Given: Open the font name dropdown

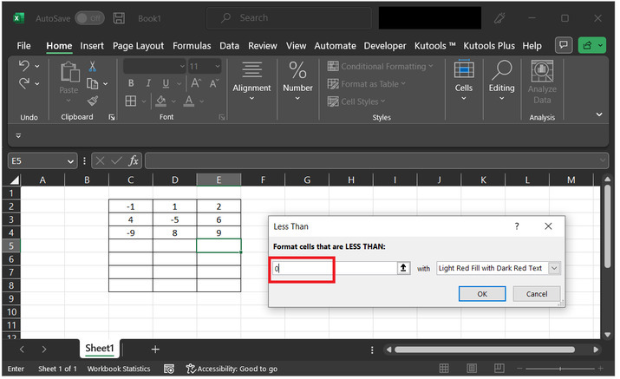Looking at the screenshot, I should click(x=182, y=66).
